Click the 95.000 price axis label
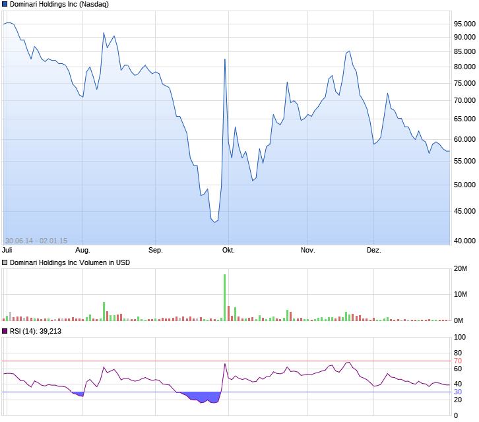Viewport: 479px width, 422px height. (x=464, y=24)
